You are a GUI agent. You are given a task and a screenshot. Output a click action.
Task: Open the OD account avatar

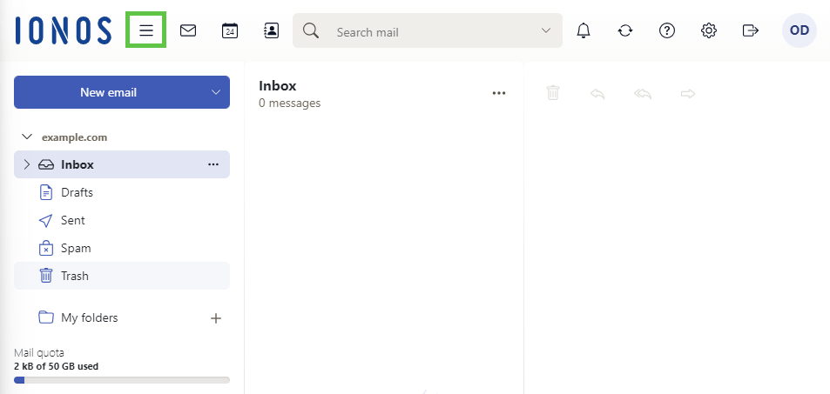[799, 30]
